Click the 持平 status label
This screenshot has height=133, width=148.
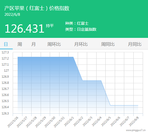pyautogui.click(x=50, y=26)
